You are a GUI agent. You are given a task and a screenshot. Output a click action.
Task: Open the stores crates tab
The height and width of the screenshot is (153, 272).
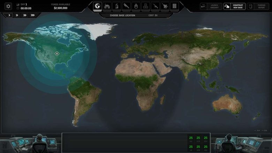pyautogui.click(x=145, y=6)
